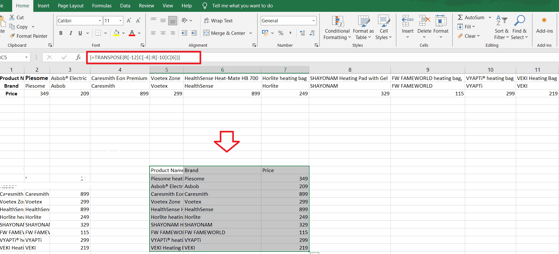
Task: Confirm formula entry with the checkmark icon
Action: pyautogui.click(x=64, y=57)
